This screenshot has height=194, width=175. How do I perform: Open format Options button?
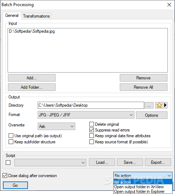click(152, 115)
